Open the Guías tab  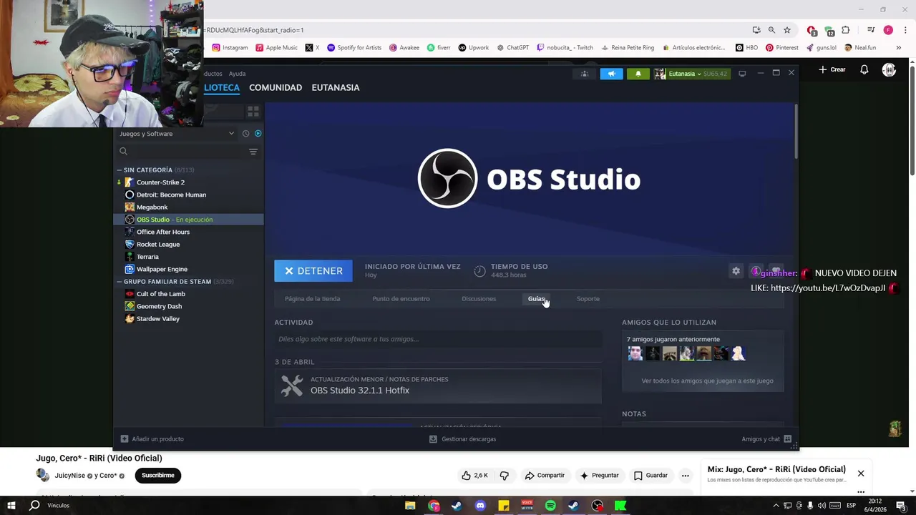pos(537,299)
